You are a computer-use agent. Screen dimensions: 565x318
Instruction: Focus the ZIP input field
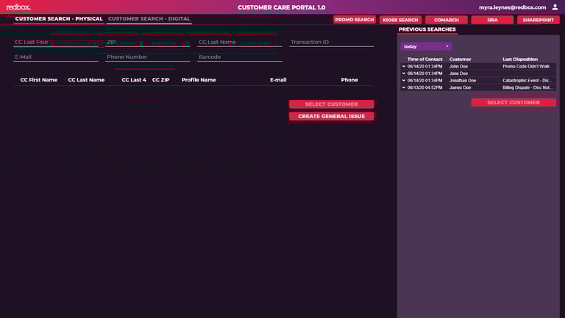coord(147,42)
